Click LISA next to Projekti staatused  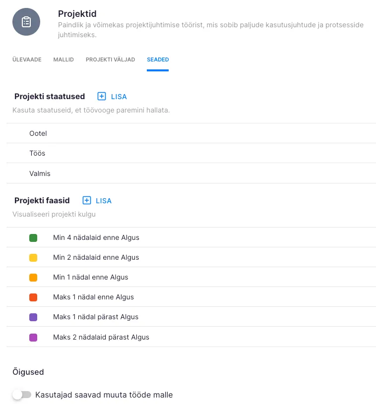[119, 97]
